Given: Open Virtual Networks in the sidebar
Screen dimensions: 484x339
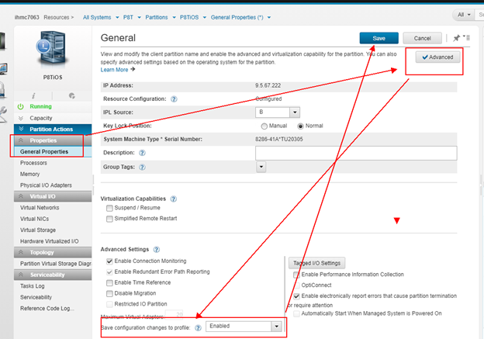Looking at the screenshot, I should (x=40, y=208).
